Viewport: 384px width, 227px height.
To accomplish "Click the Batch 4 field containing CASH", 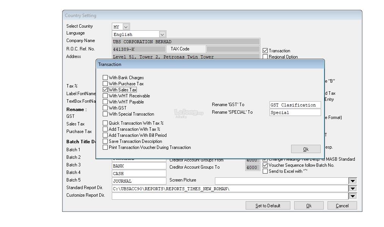I will click(139, 174).
